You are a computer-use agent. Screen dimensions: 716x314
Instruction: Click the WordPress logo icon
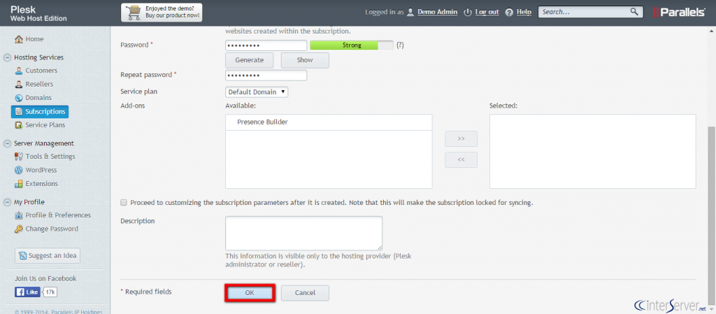19,170
